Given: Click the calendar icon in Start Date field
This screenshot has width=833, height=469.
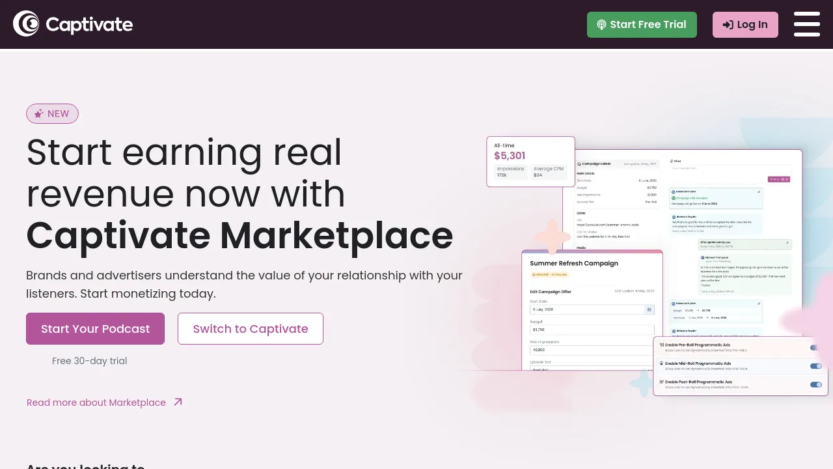Looking at the screenshot, I should pos(649,310).
